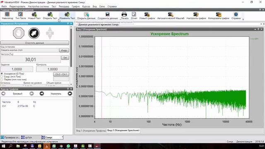
Task: Open the Справка help icon
Action: click(236, 16)
